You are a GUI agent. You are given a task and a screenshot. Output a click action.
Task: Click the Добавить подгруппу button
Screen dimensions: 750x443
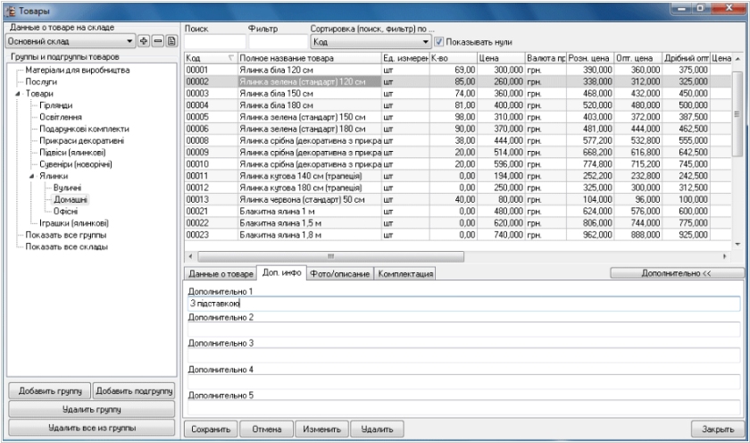pos(134,391)
